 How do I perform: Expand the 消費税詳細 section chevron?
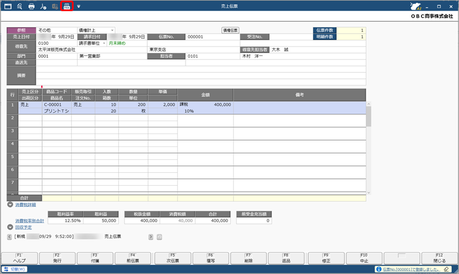click(10, 205)
